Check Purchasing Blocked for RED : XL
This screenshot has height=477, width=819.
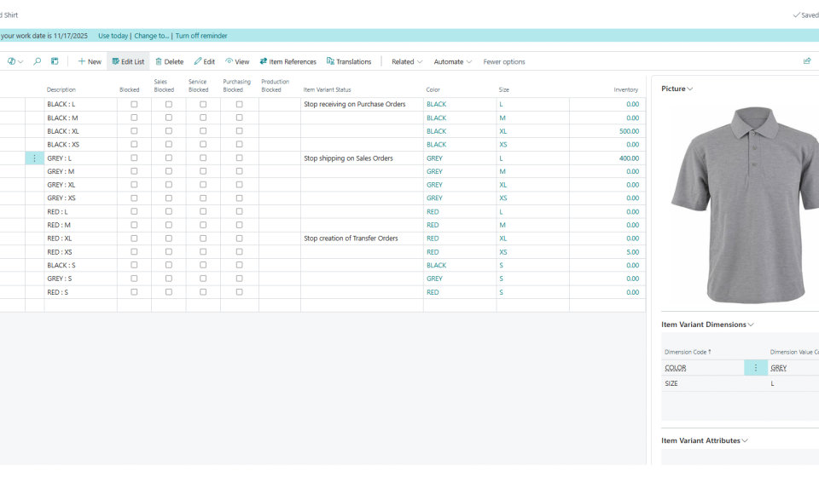pyautogui.click(x=239, y=238)
